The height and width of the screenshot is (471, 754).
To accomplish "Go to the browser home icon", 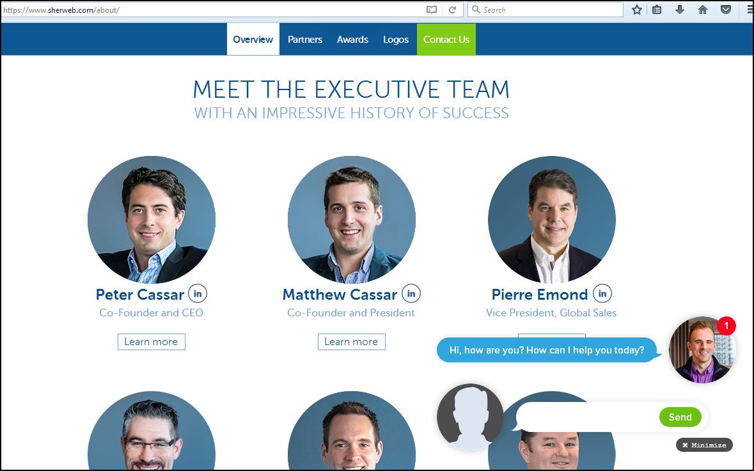I will tap(703, 10).
